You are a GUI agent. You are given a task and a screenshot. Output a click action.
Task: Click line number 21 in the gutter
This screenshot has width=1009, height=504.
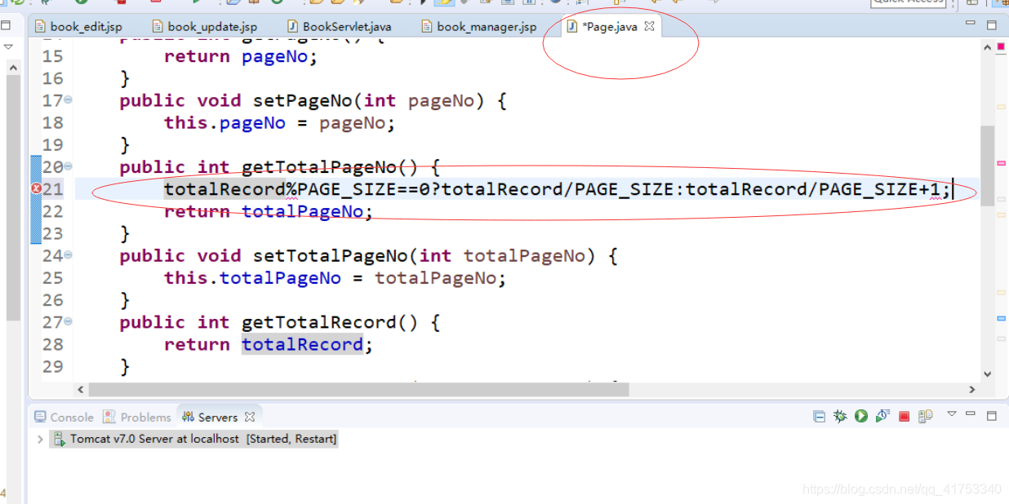[x=53, y=189]
